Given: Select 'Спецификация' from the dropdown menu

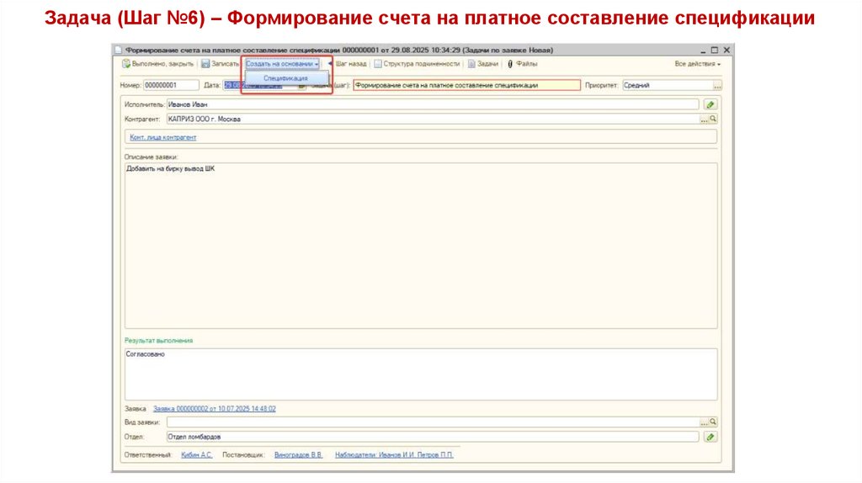Looking at the screenshot, I should (x=285, y=78).
